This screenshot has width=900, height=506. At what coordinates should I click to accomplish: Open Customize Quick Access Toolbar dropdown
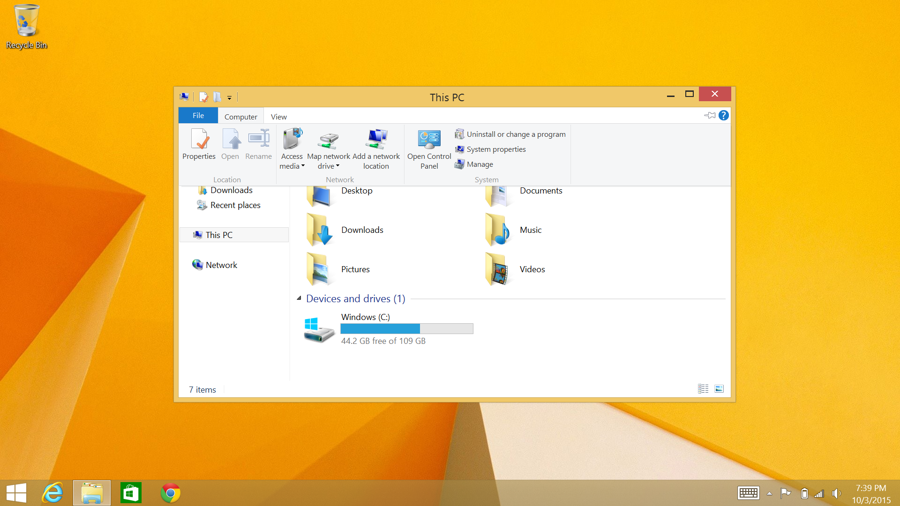(x=229, y=97)
